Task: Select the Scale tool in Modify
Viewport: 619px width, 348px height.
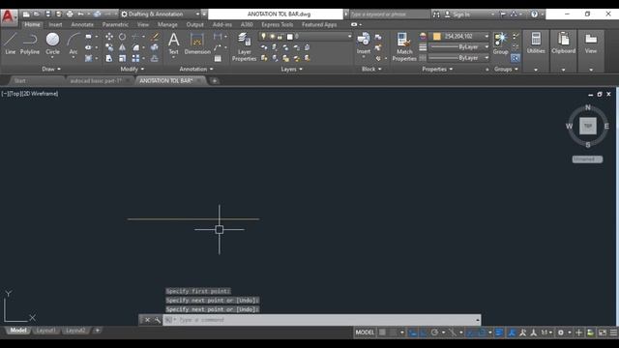Action: tap(123, 58)
